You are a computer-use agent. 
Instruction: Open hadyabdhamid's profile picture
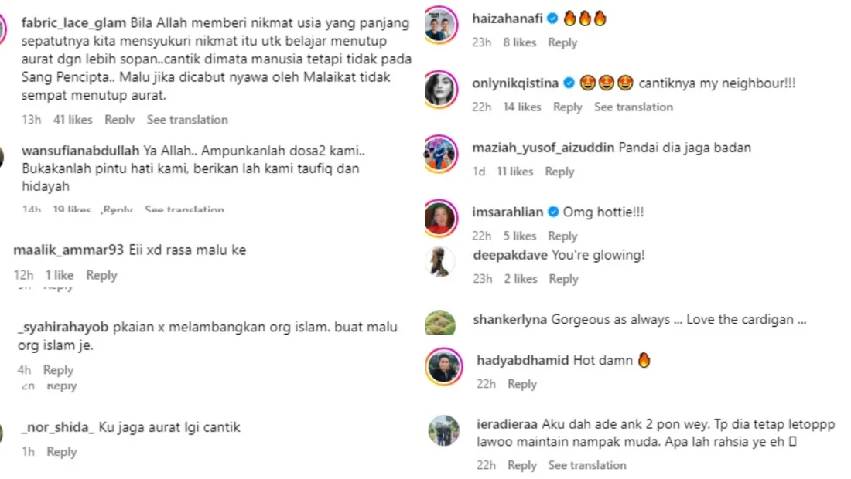click(x=444, y=367)
